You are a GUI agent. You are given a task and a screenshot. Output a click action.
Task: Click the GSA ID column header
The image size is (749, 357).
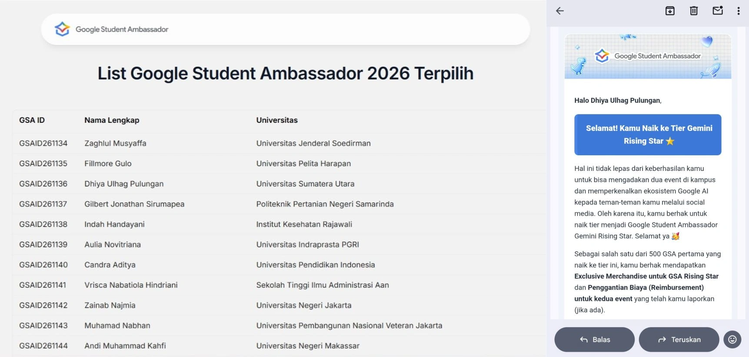point(32,120)
